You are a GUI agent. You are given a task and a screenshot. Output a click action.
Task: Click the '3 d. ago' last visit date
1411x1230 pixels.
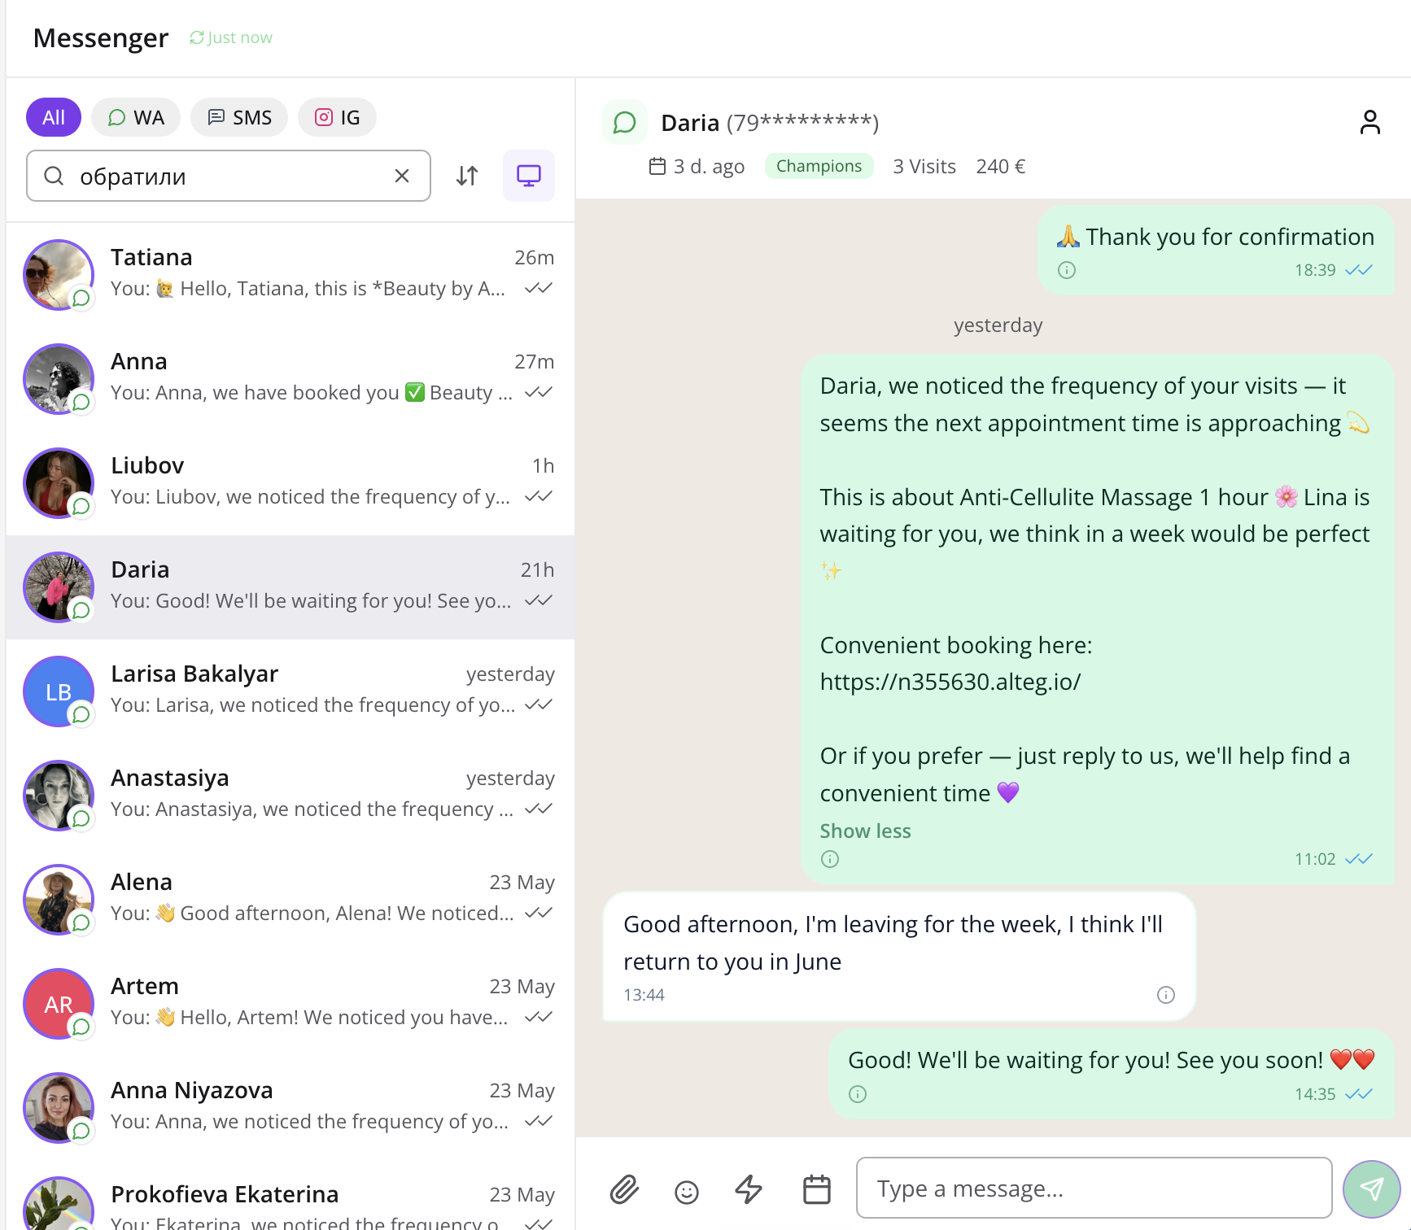click(x=697, y=166)
